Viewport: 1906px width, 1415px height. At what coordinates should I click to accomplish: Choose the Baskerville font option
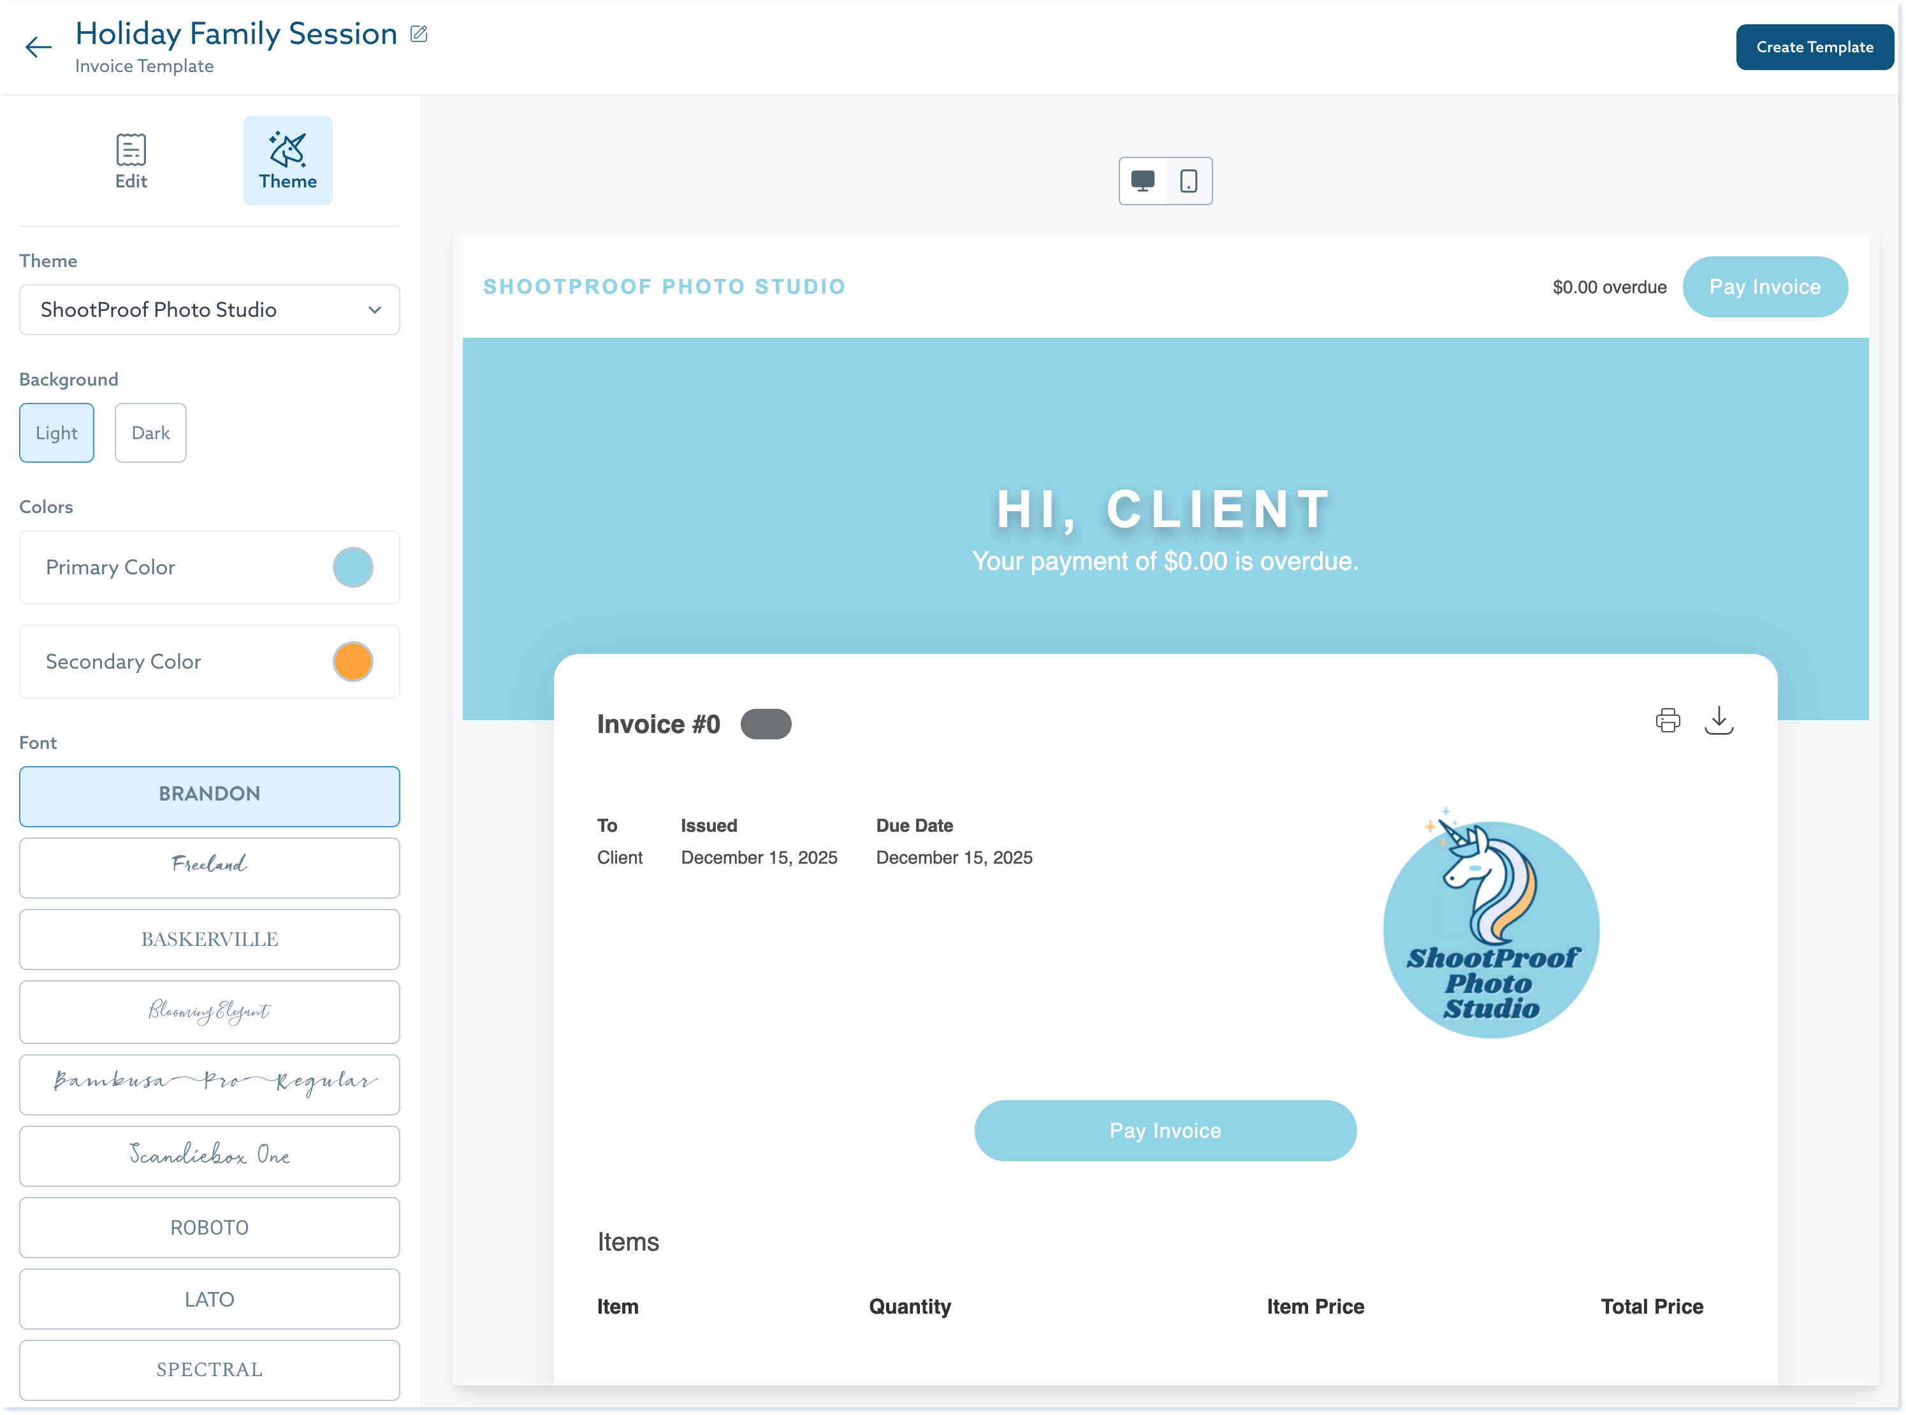click(210, 939)
